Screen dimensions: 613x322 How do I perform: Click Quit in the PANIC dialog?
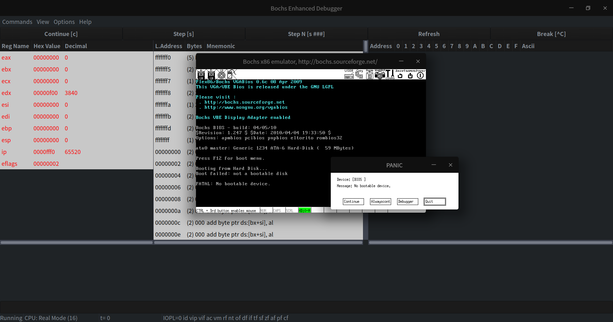point(435,201)
